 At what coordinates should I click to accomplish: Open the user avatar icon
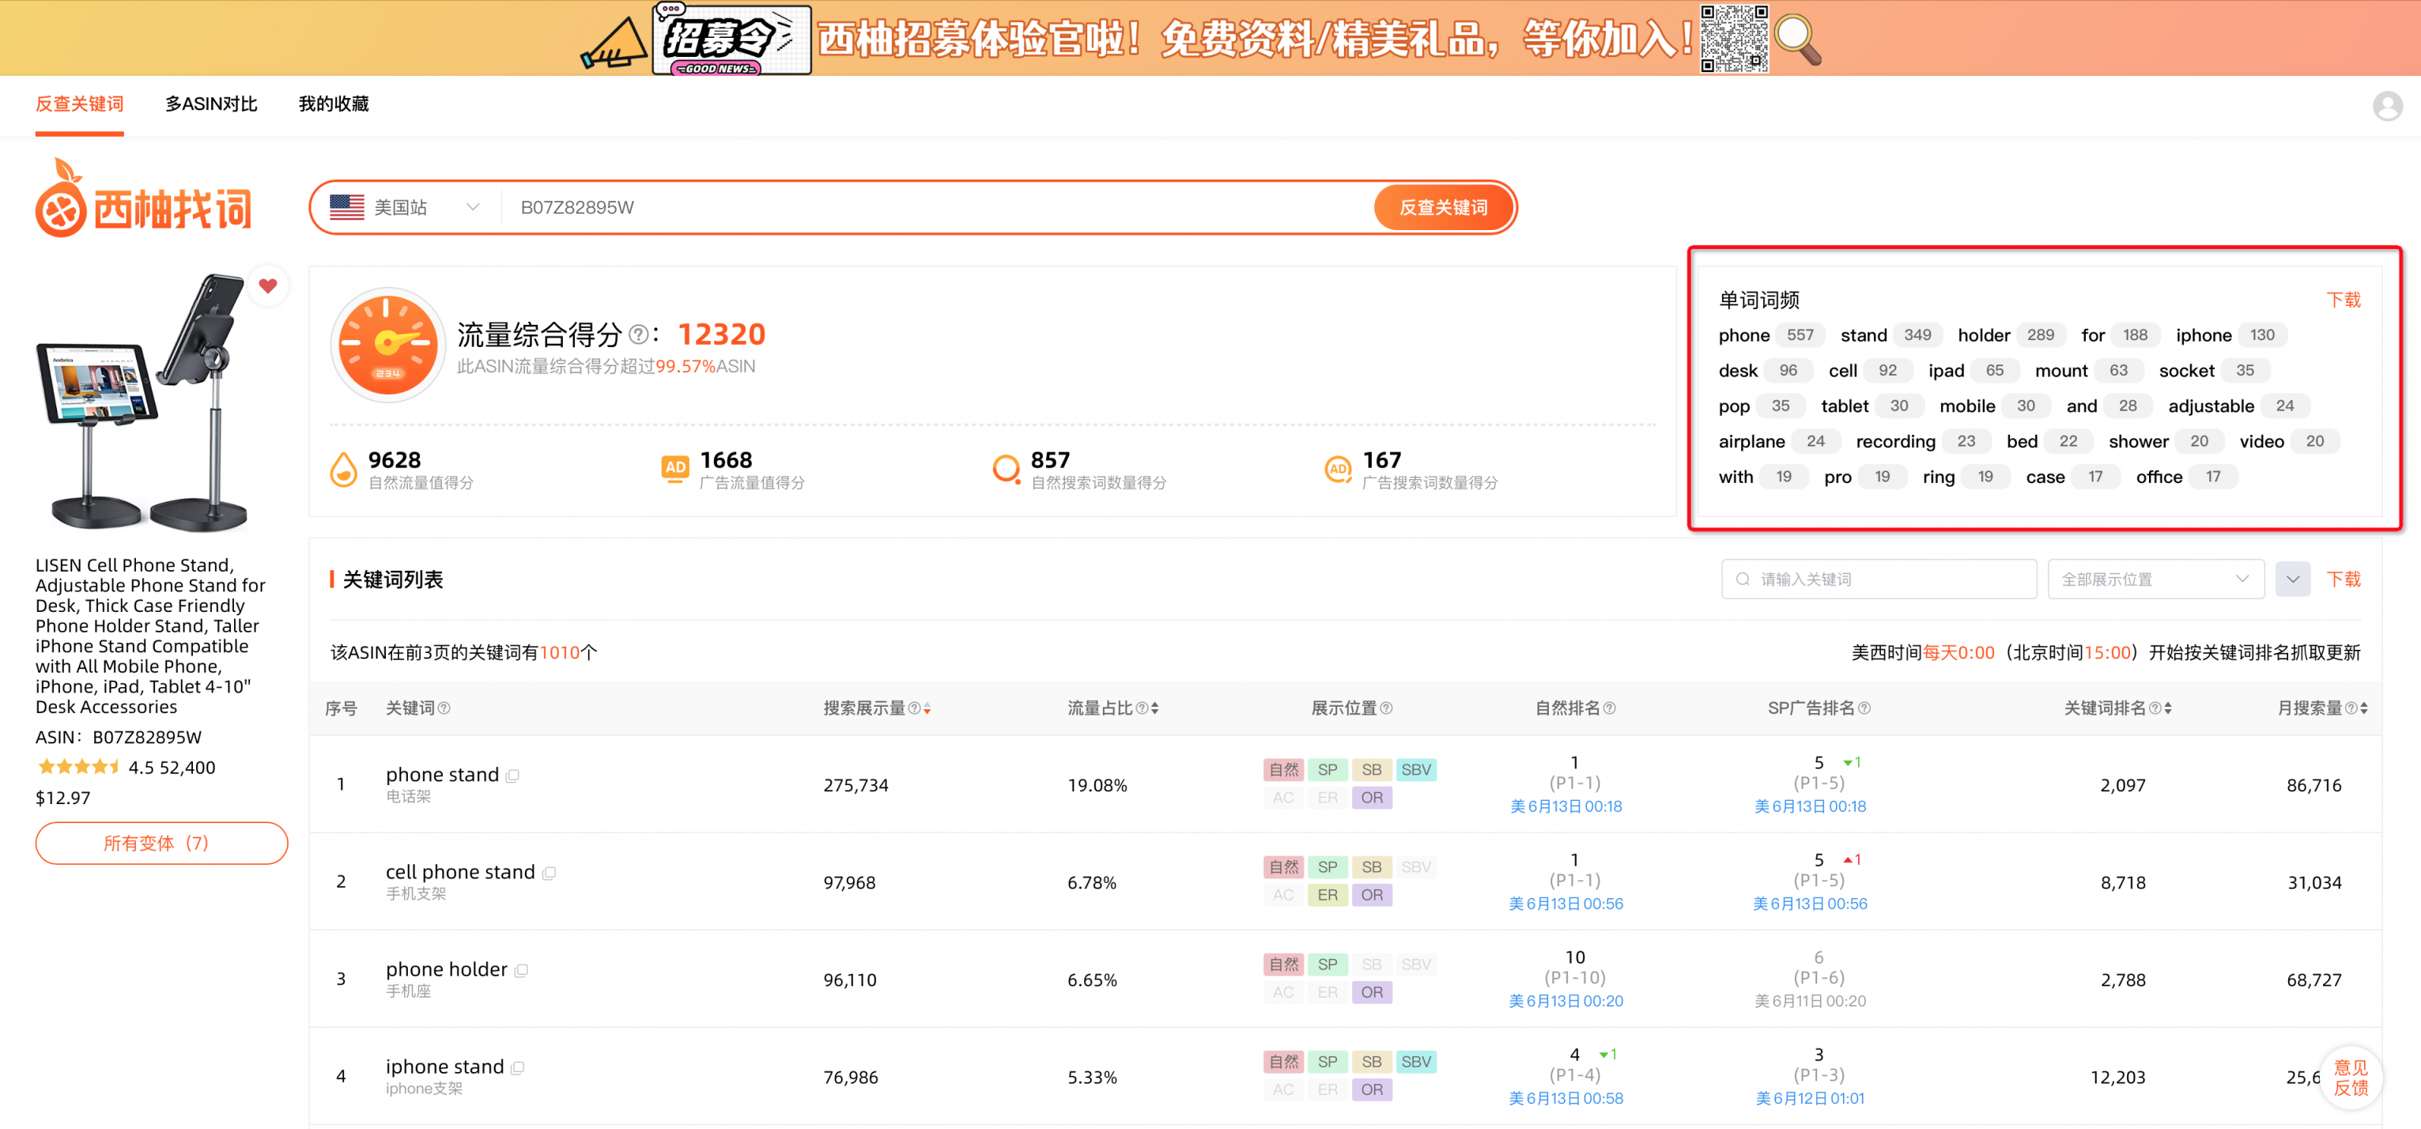click(x=2386, y=106)
